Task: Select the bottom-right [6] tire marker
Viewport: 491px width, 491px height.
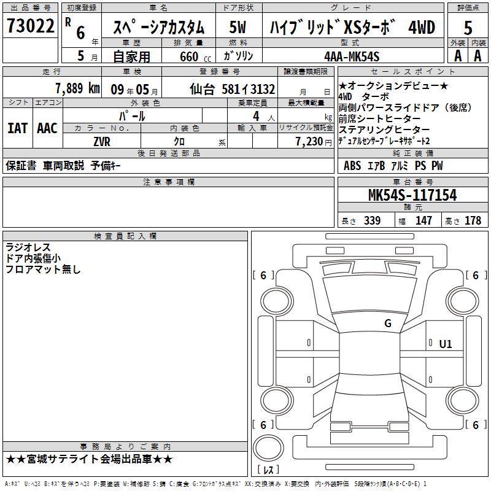Action: [475, 425]
